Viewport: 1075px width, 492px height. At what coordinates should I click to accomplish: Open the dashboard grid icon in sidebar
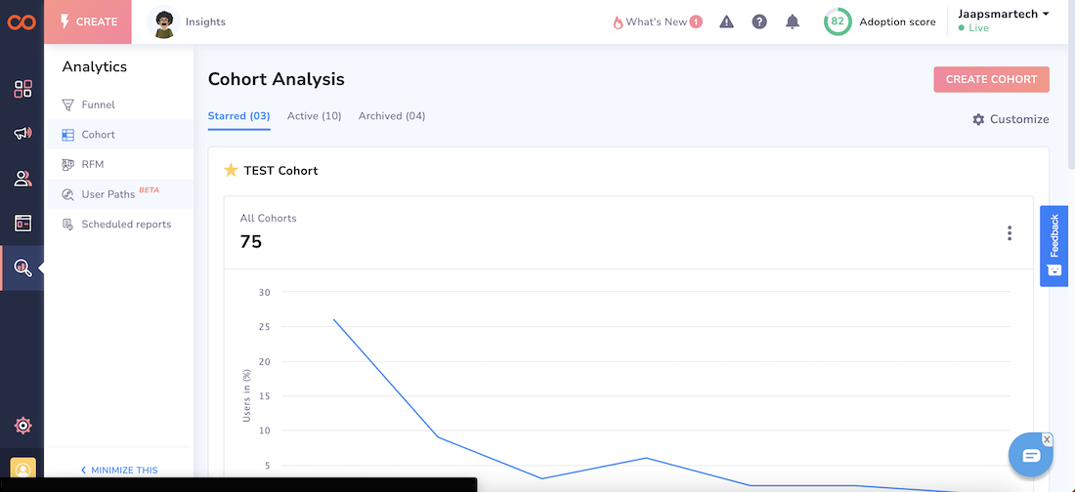22,90
